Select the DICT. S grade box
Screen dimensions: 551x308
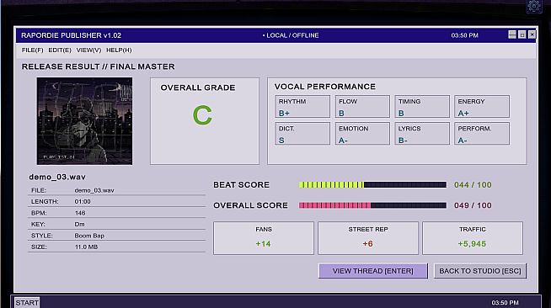(x=302, y=133)
